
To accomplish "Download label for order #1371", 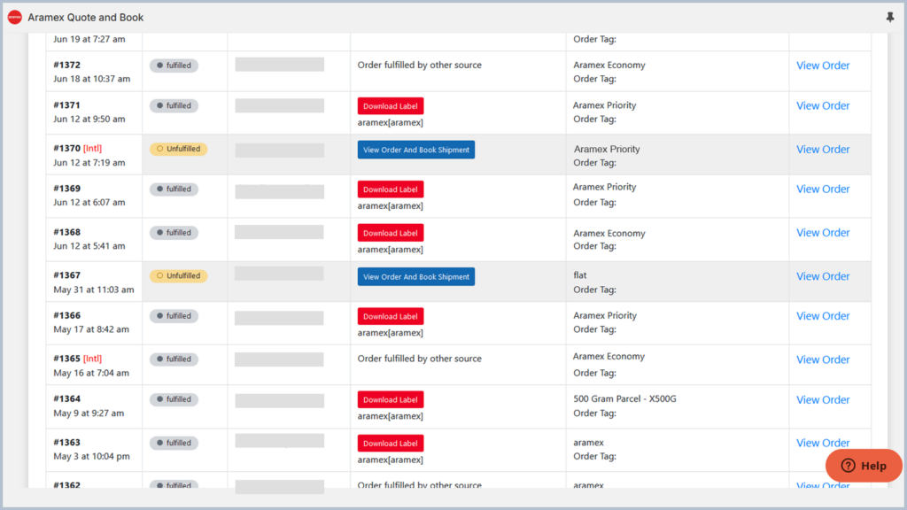I will 391,106.
